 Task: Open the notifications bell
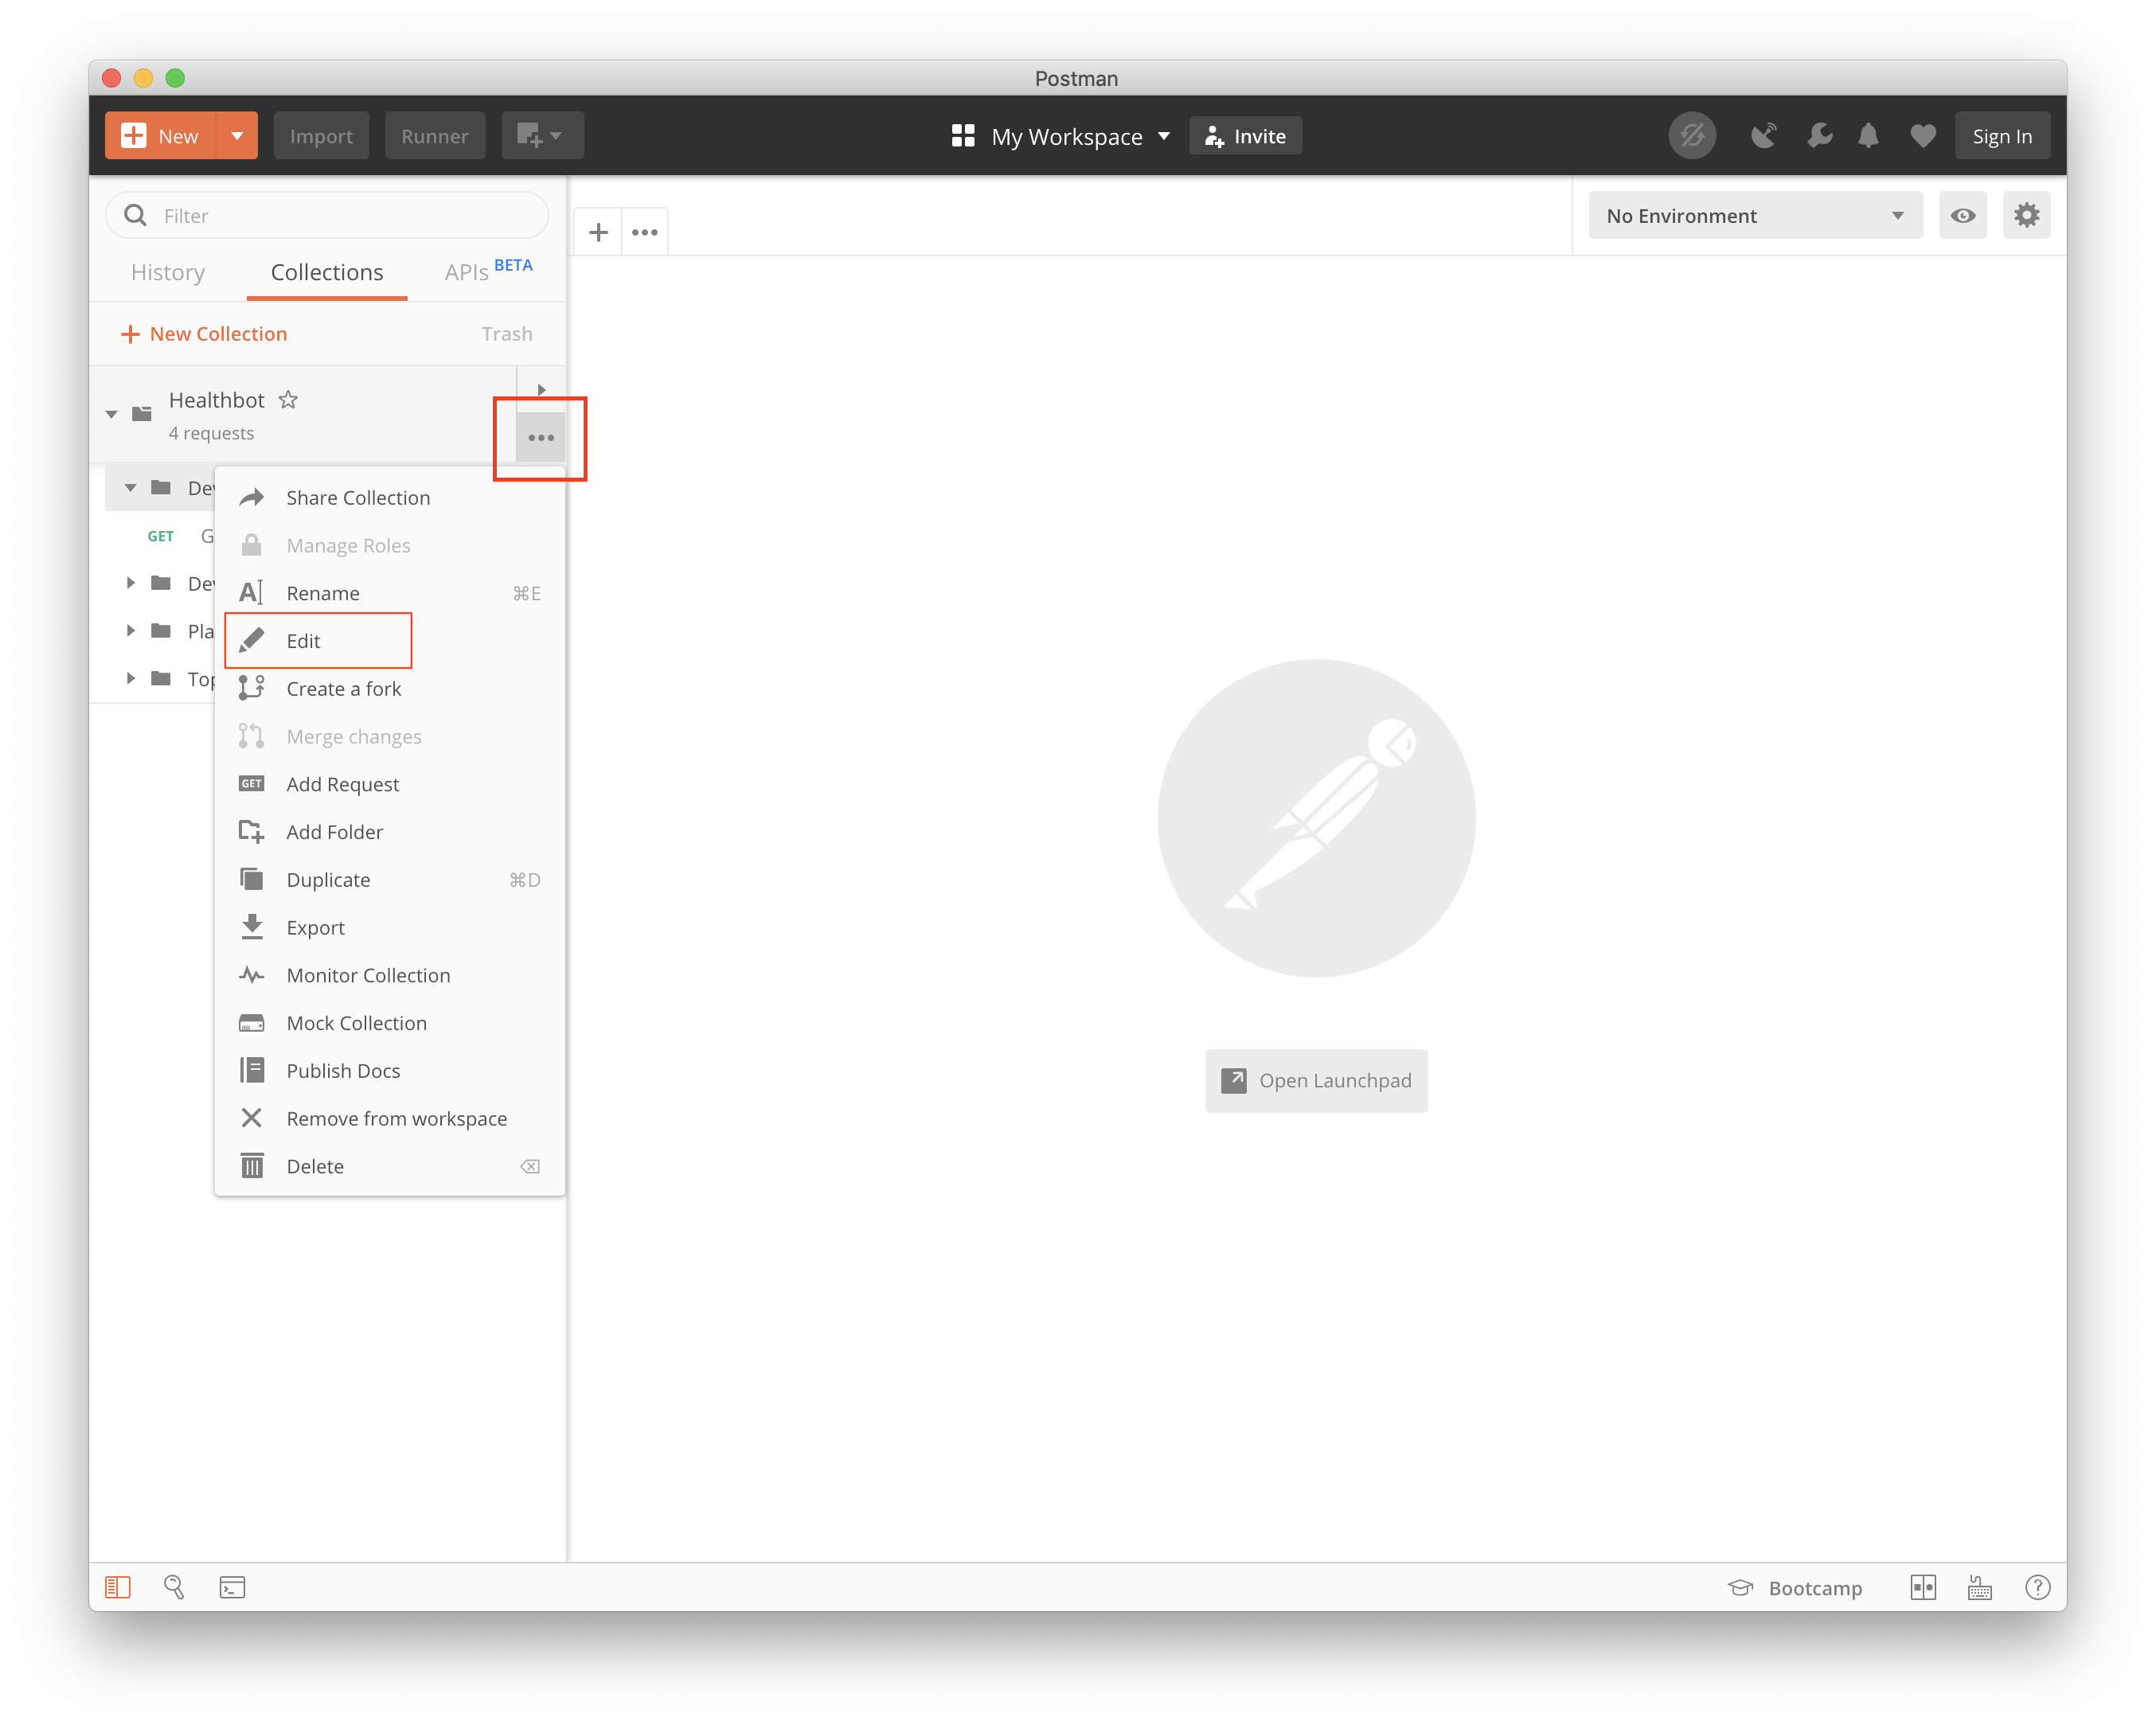[x=1868, y=135]
